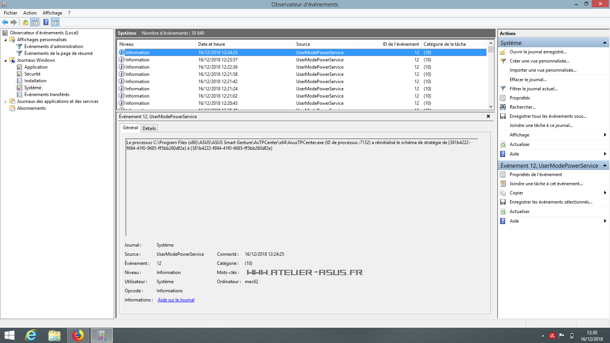Viewport: 610px width, 343px height.
Task: Toggle the action pane using toolbar icon
Action: 55,22
